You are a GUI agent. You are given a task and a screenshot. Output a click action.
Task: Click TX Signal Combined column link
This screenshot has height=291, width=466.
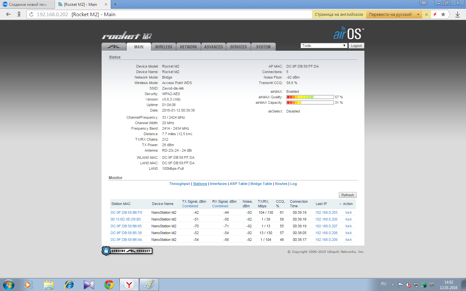[x=190, y=206]
